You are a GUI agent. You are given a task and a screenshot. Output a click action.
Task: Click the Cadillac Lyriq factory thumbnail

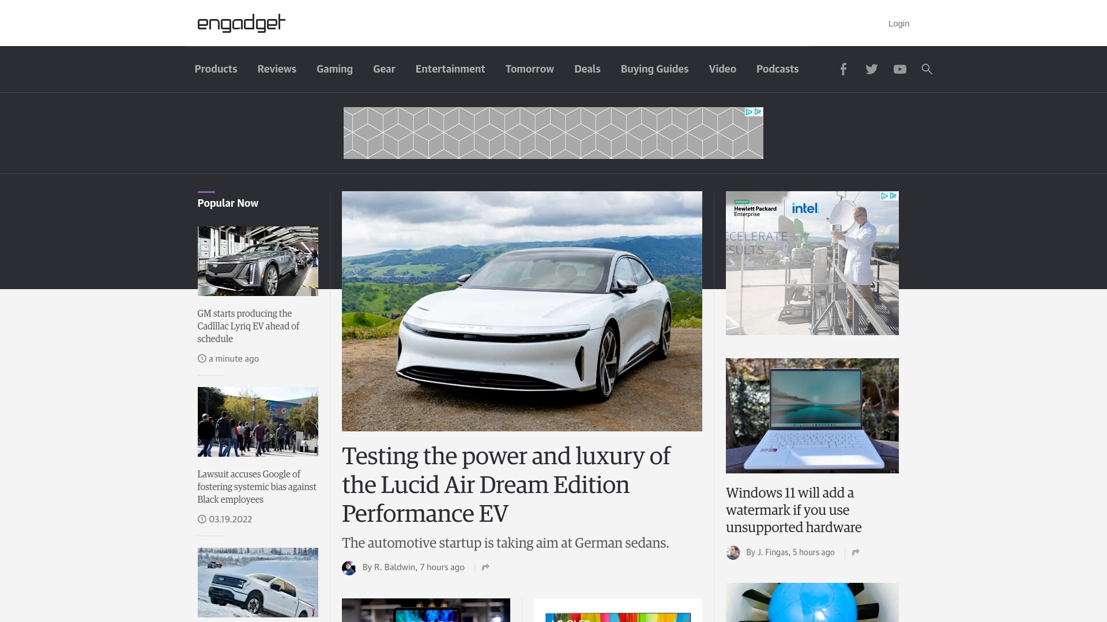pos(258,261)
